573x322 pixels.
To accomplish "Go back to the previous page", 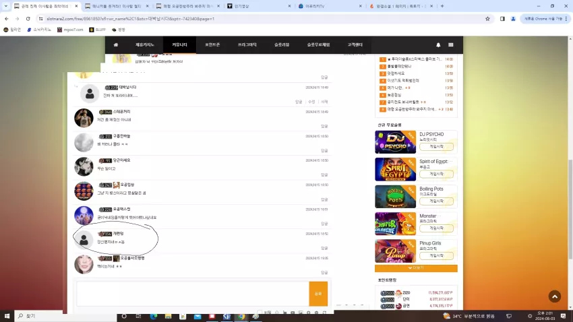I will click(x=7, y=19).
